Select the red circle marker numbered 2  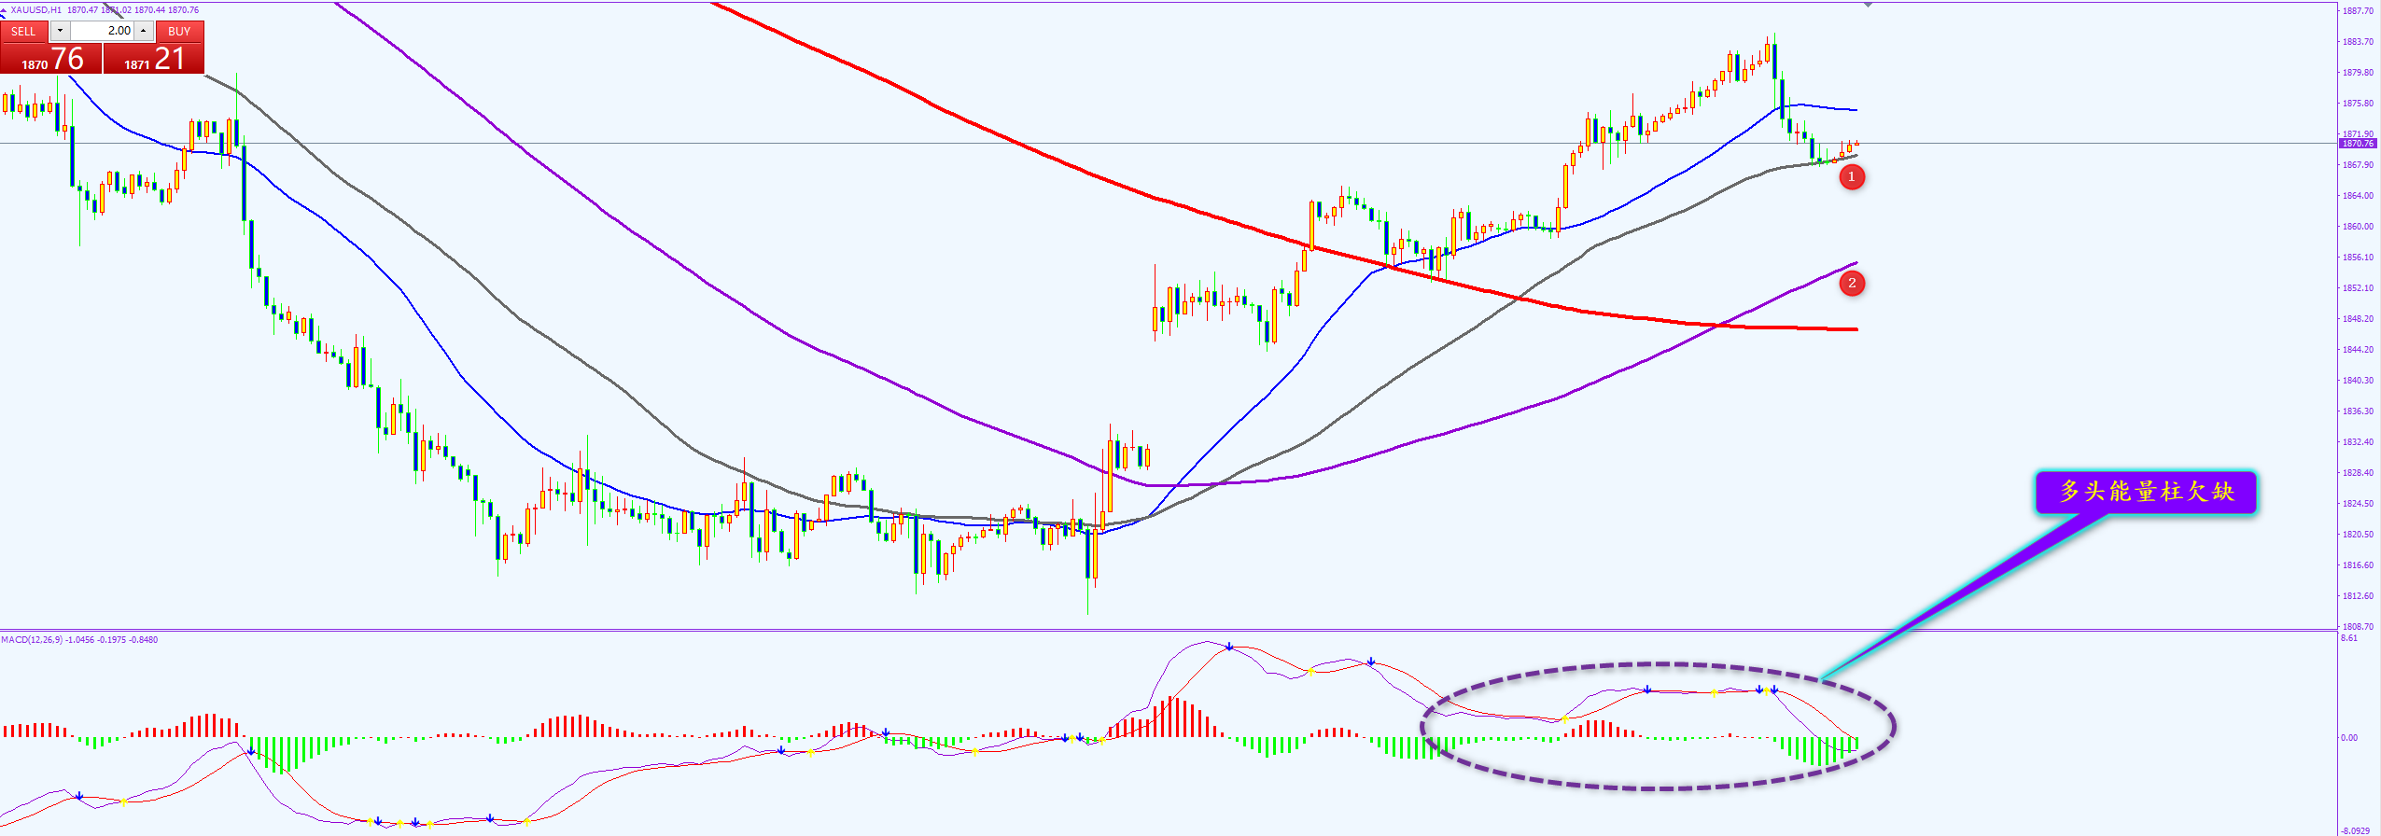(1852, 283)
